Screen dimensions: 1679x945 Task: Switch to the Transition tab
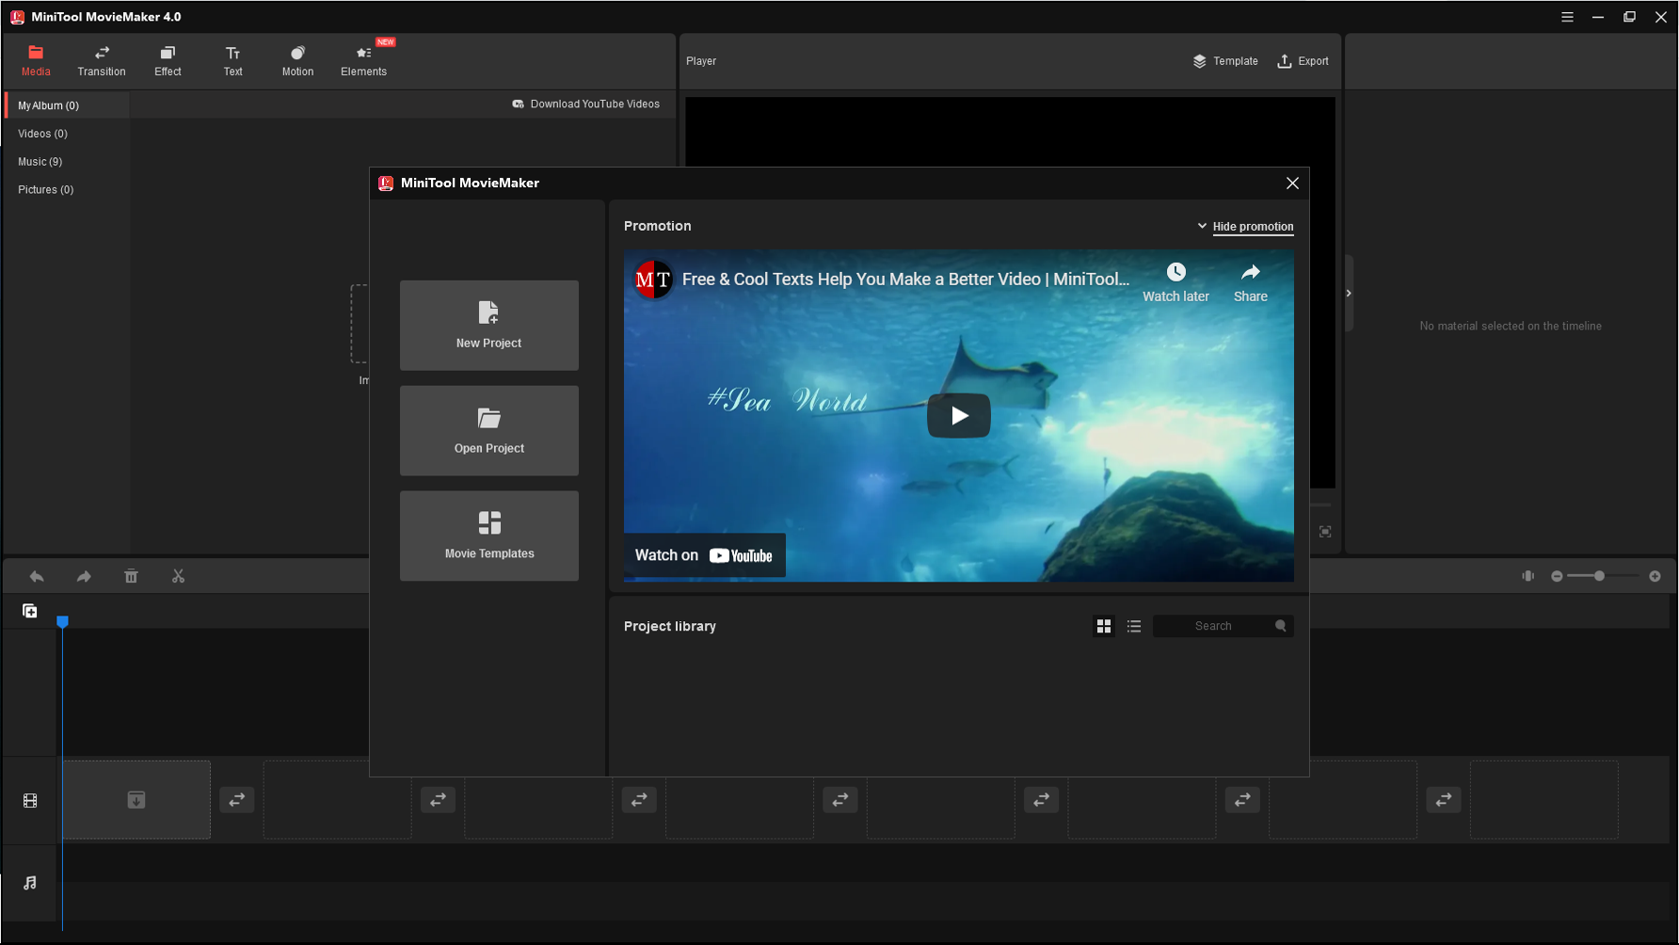coord(102,61)
